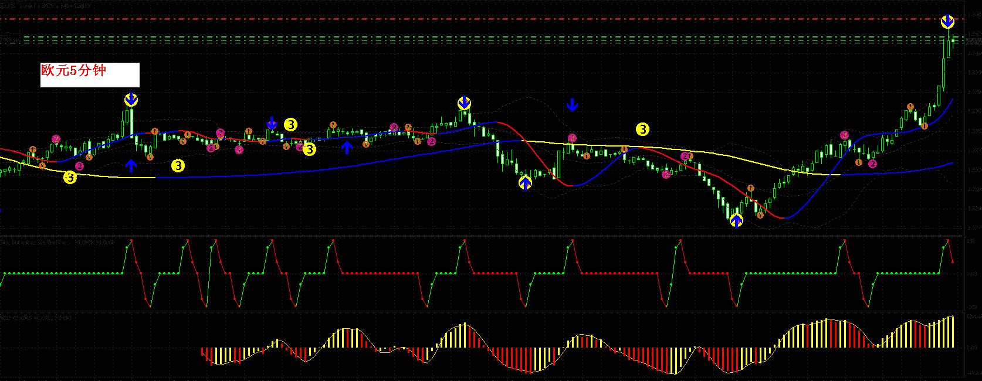Click the circled buy arrow under the chart's lowest candle
This screenshot has height=381, width=982.
pyautogui.click(x=736, y=220)
